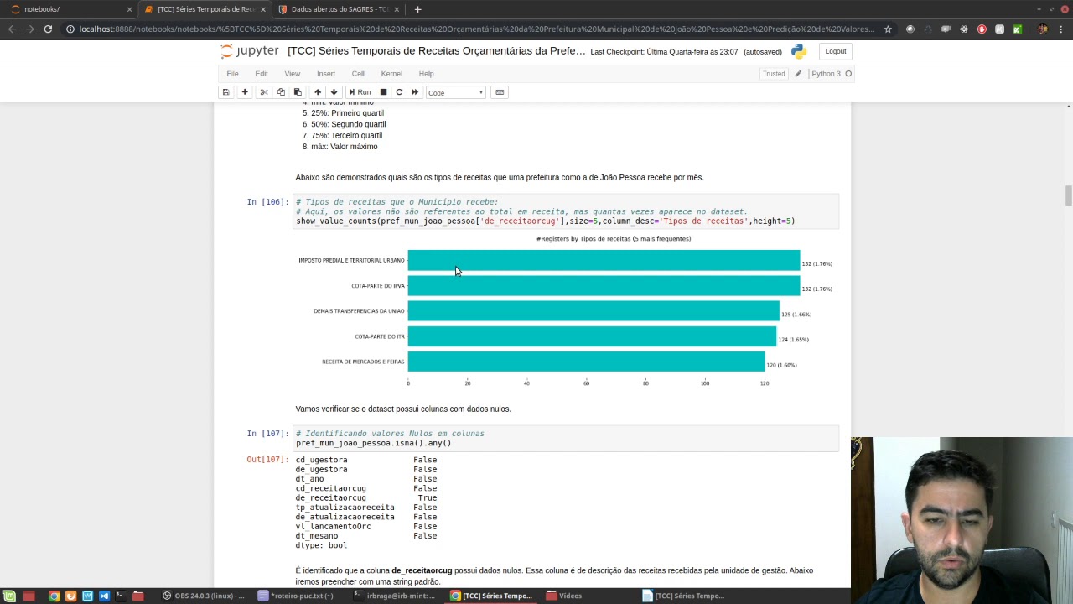
Task: Restart kernel and run all fast-forward icon
Action: click(x=415, y=92)
